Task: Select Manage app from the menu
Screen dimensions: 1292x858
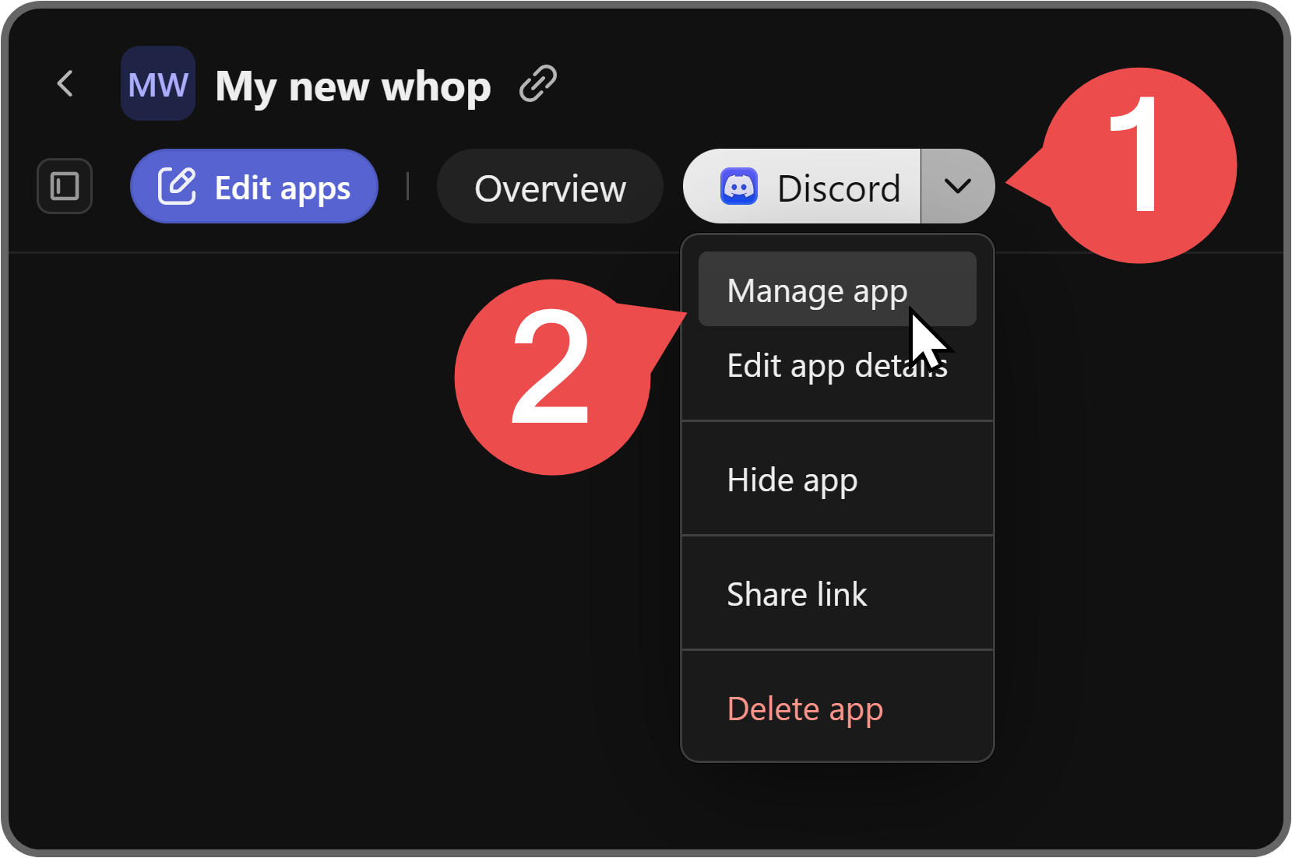Action: coord(816,289)
